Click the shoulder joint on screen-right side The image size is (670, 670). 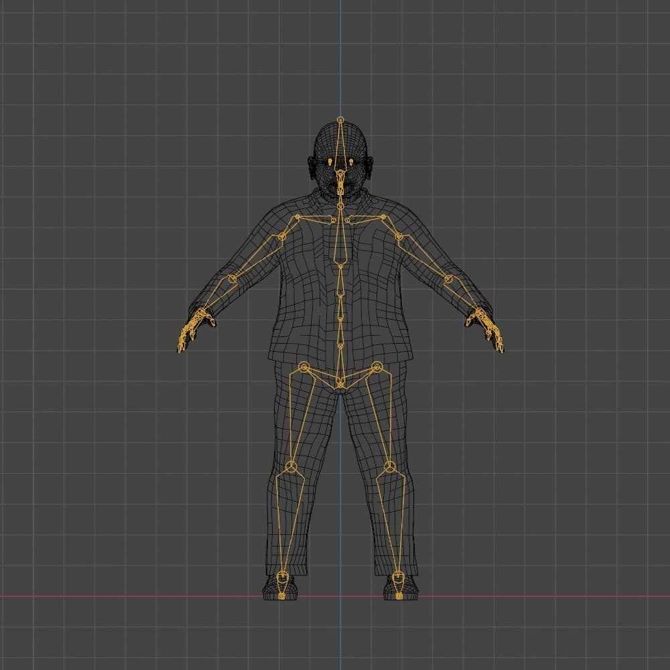click(x=399, y=236)
